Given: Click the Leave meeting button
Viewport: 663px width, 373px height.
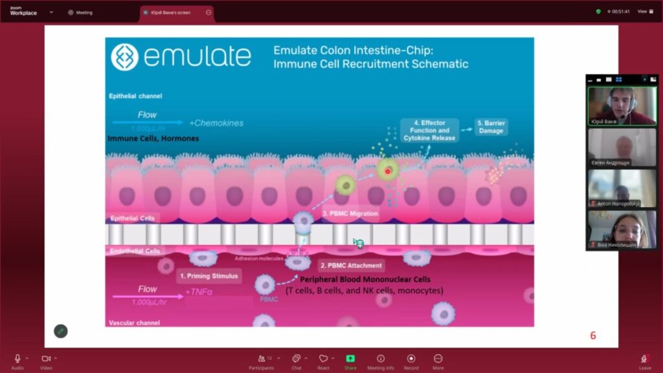Looking at the screenshot, I should tap(645, 361).
